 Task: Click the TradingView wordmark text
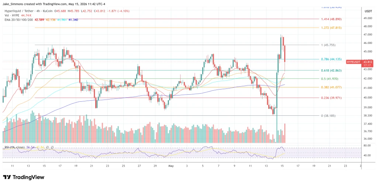click(28, 177)
